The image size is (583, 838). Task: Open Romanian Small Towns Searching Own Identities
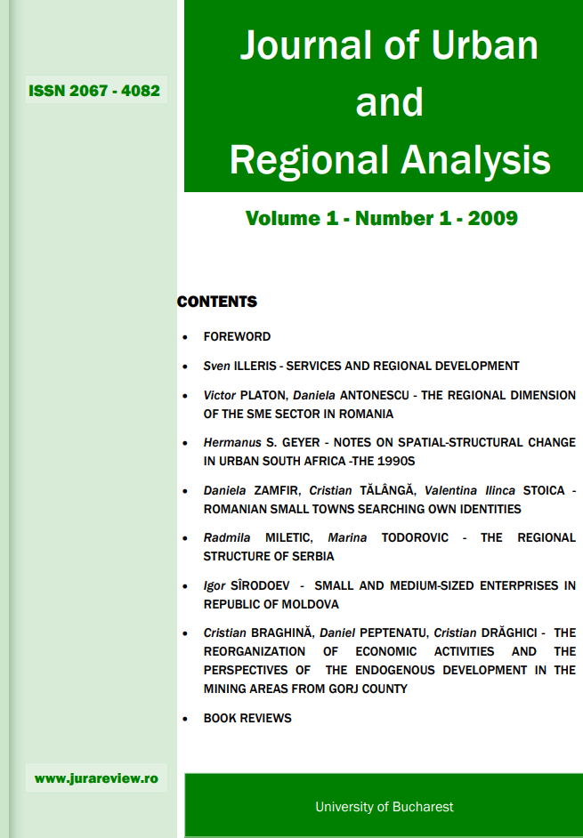point(389,500)
